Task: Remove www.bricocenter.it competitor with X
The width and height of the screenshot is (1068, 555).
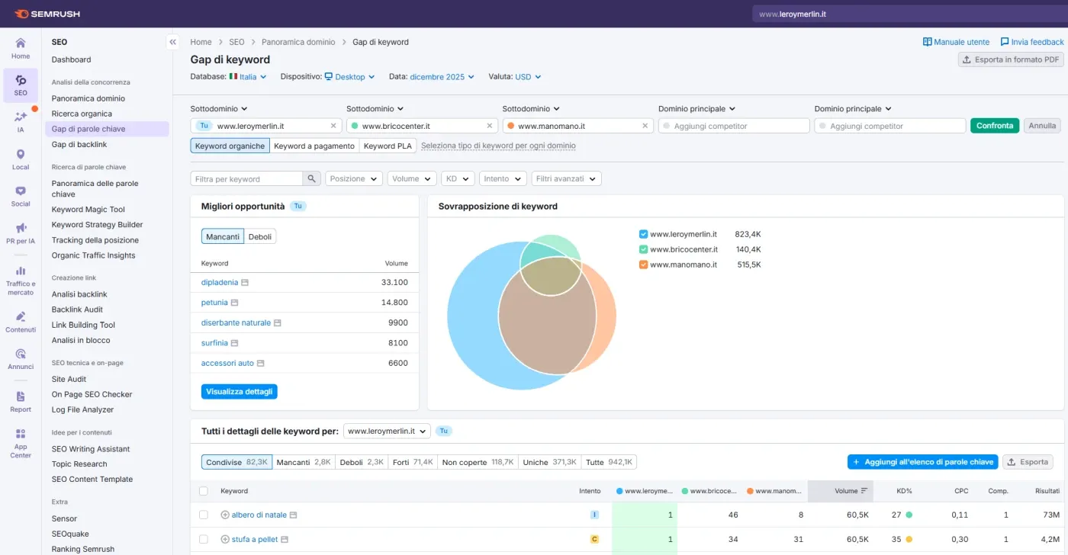Action: point(489,126)
